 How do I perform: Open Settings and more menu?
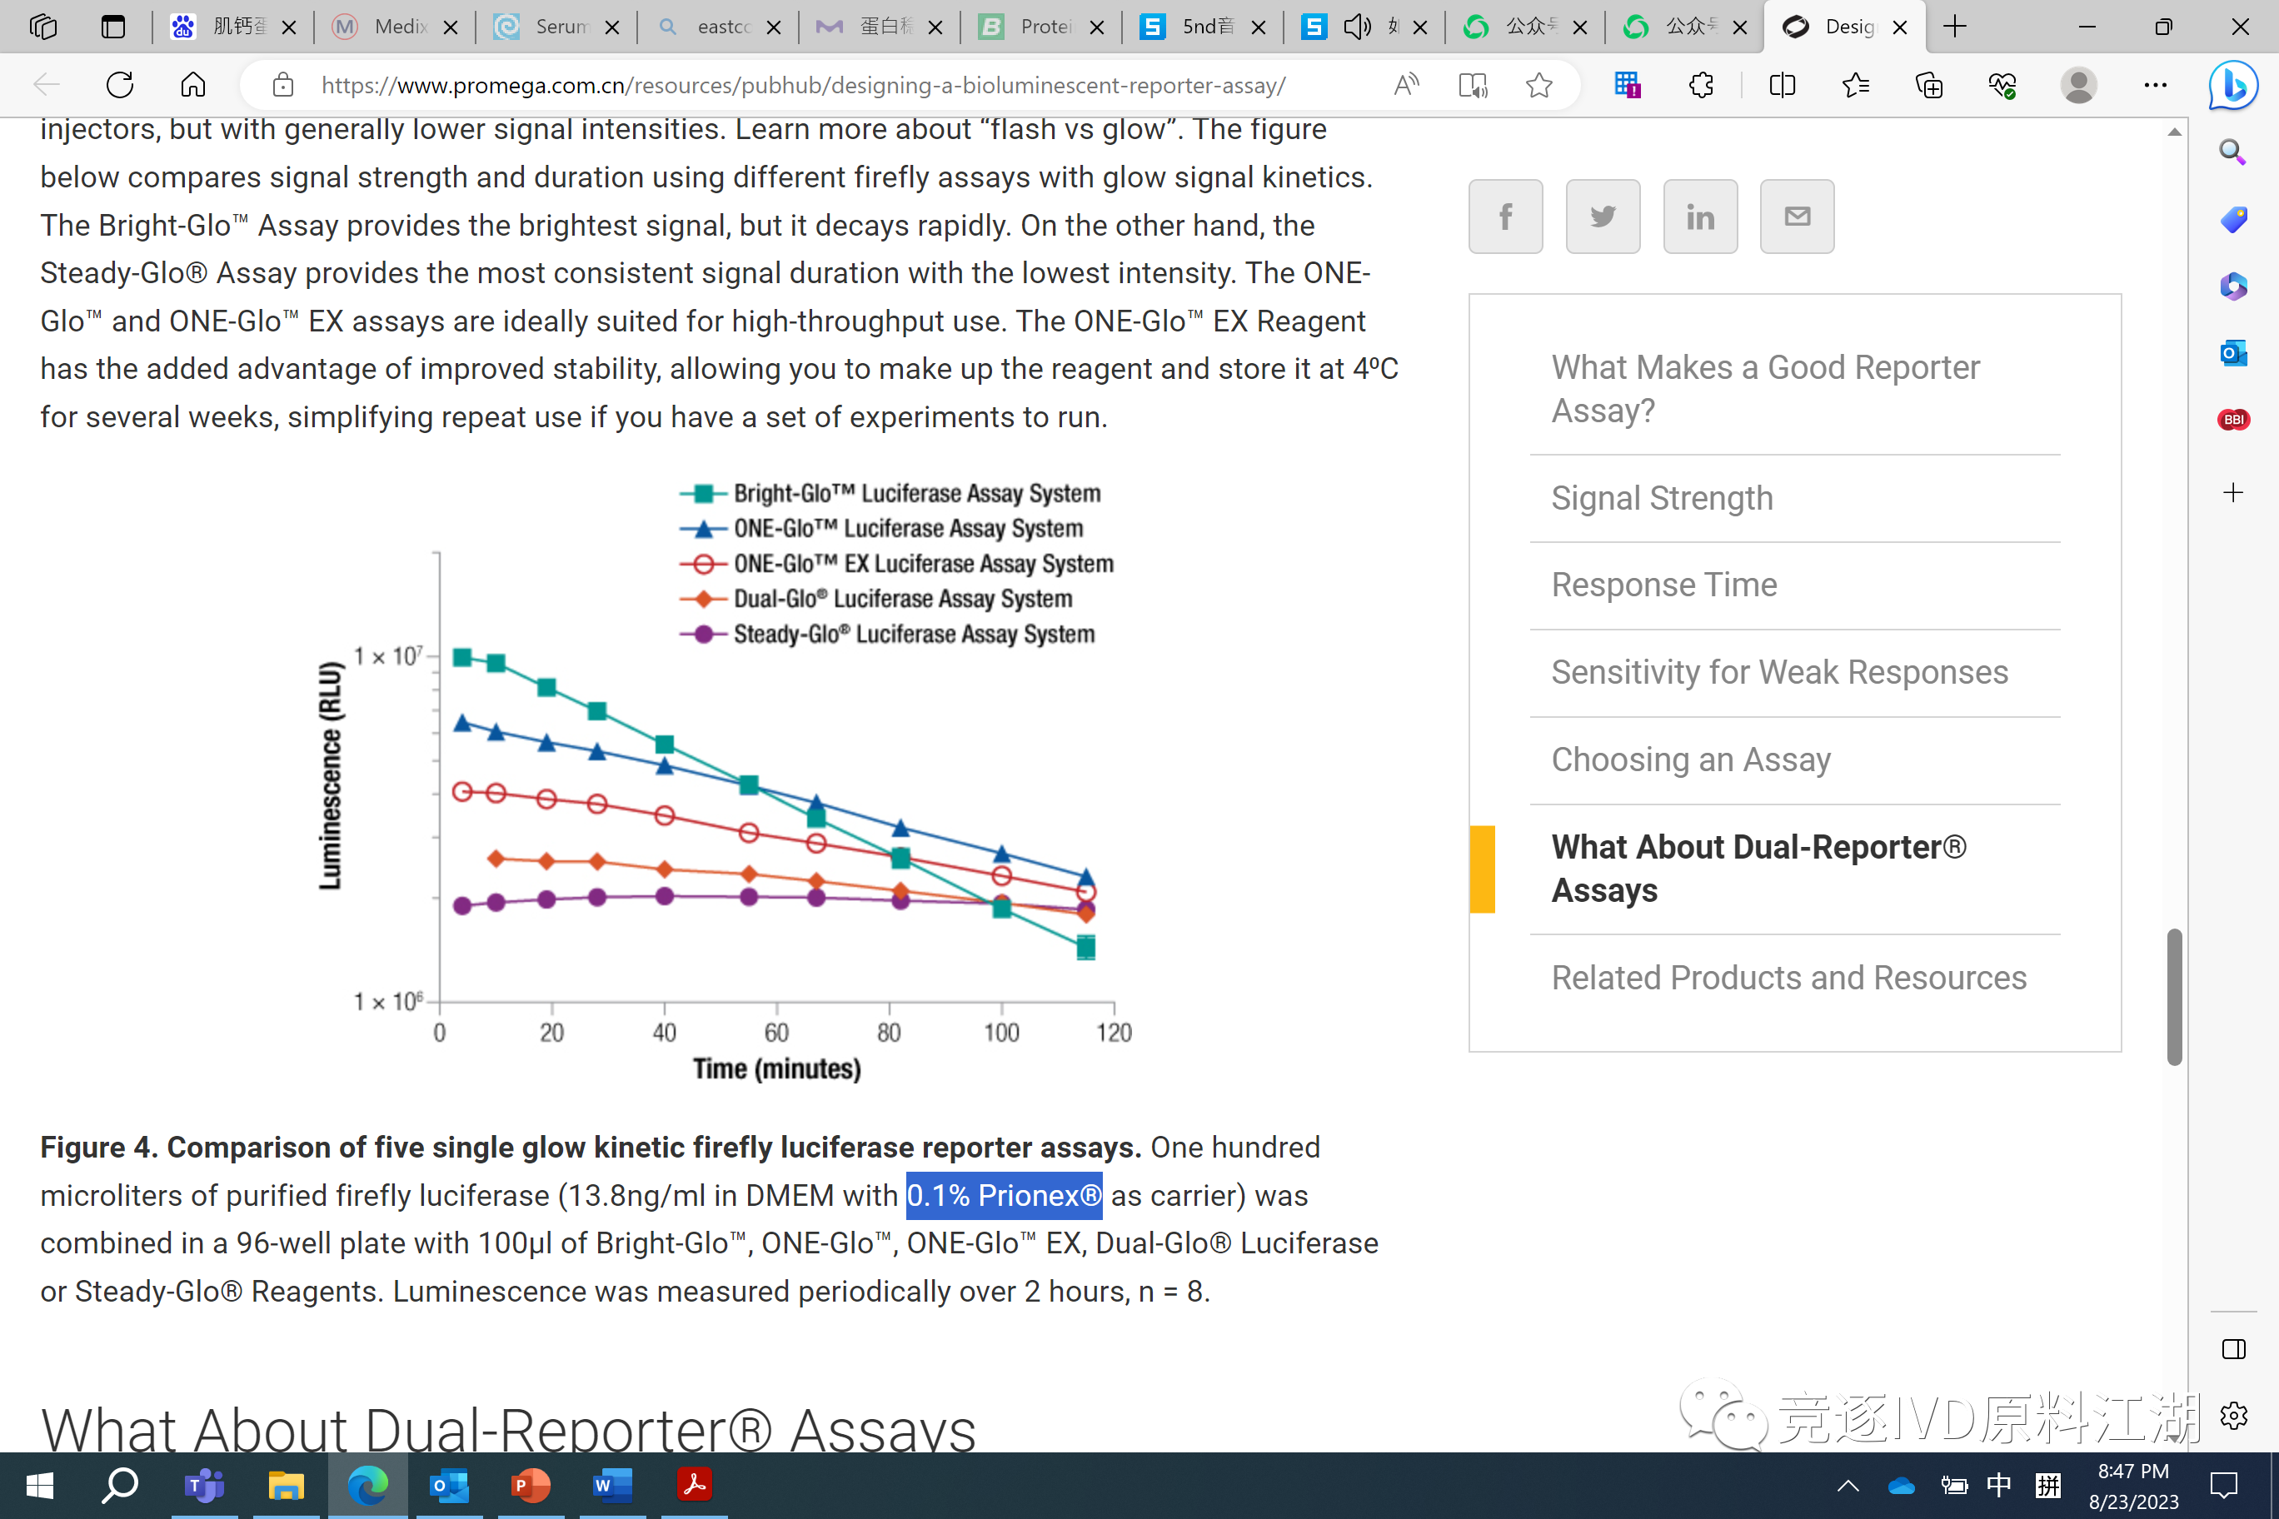(x=2154, y=85)
